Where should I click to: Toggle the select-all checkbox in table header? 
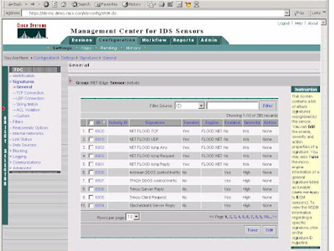point(91,123)
